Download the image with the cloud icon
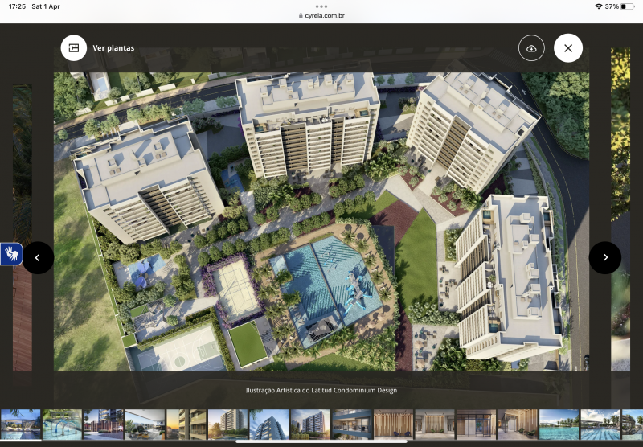The width and height of the screenshot is (643, 447). 531,48
